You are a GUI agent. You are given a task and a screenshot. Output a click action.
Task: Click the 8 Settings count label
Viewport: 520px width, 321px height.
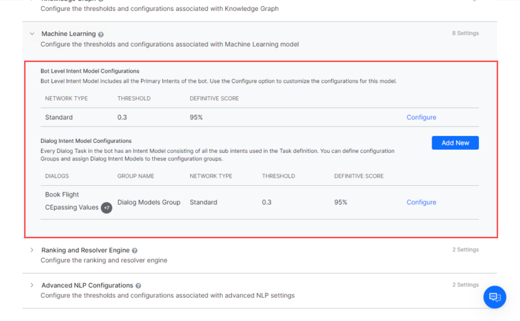click(465, 33)
